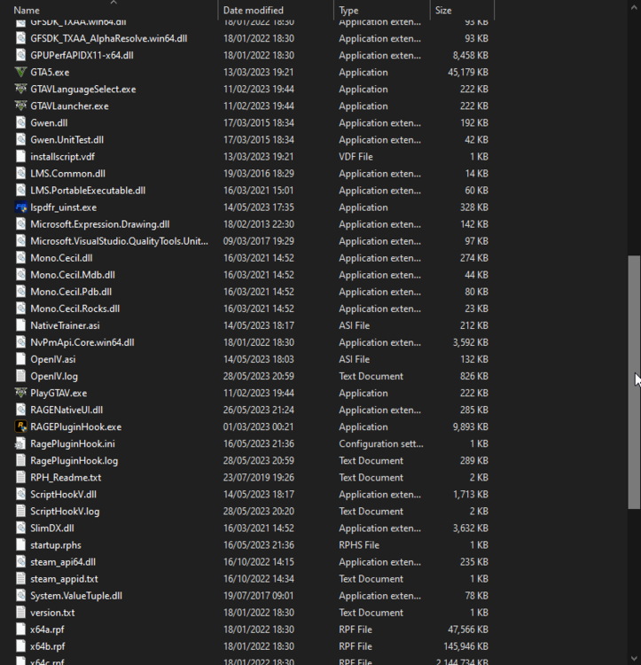Click the 3,632 KB size of SlimDX.dll

tap(471, 528)
